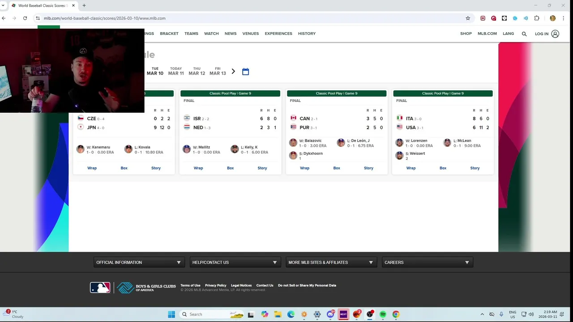
Task: Click the LOG IN profile icon
Action: [x=555, y=34]
